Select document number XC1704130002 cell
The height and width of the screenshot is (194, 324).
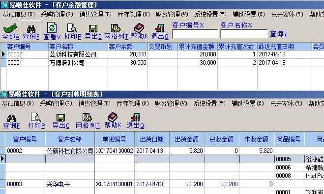(115, 151)
